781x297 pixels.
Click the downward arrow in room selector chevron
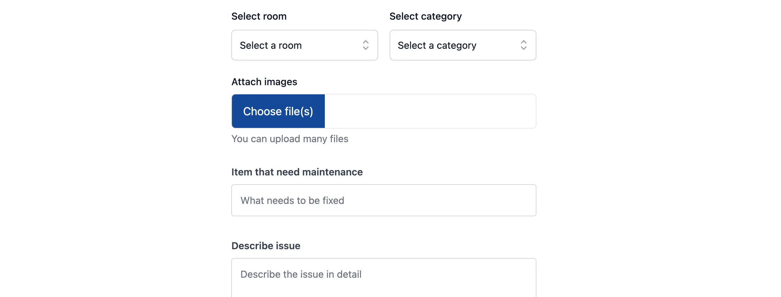365,48
